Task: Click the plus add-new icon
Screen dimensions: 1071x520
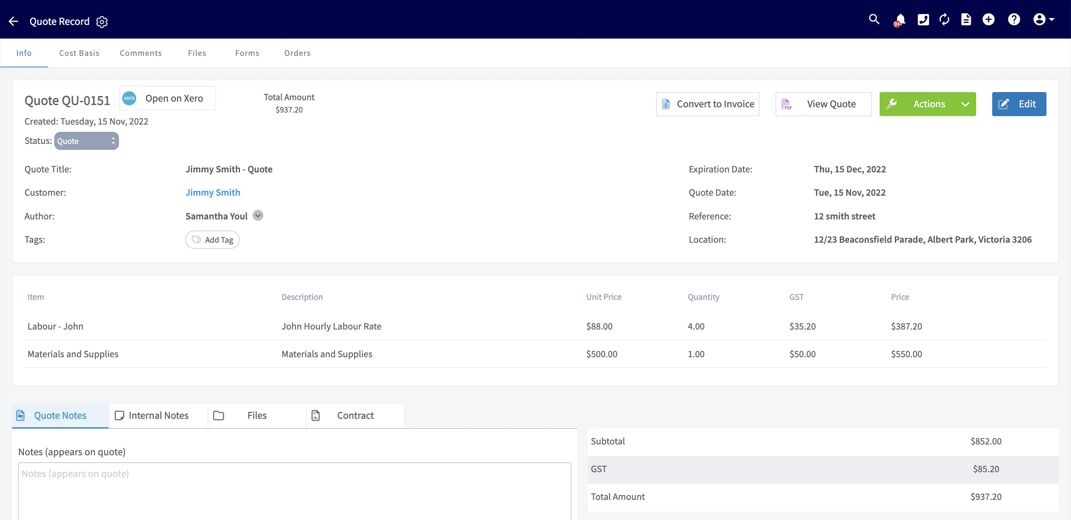Action: tap(988, 19)
